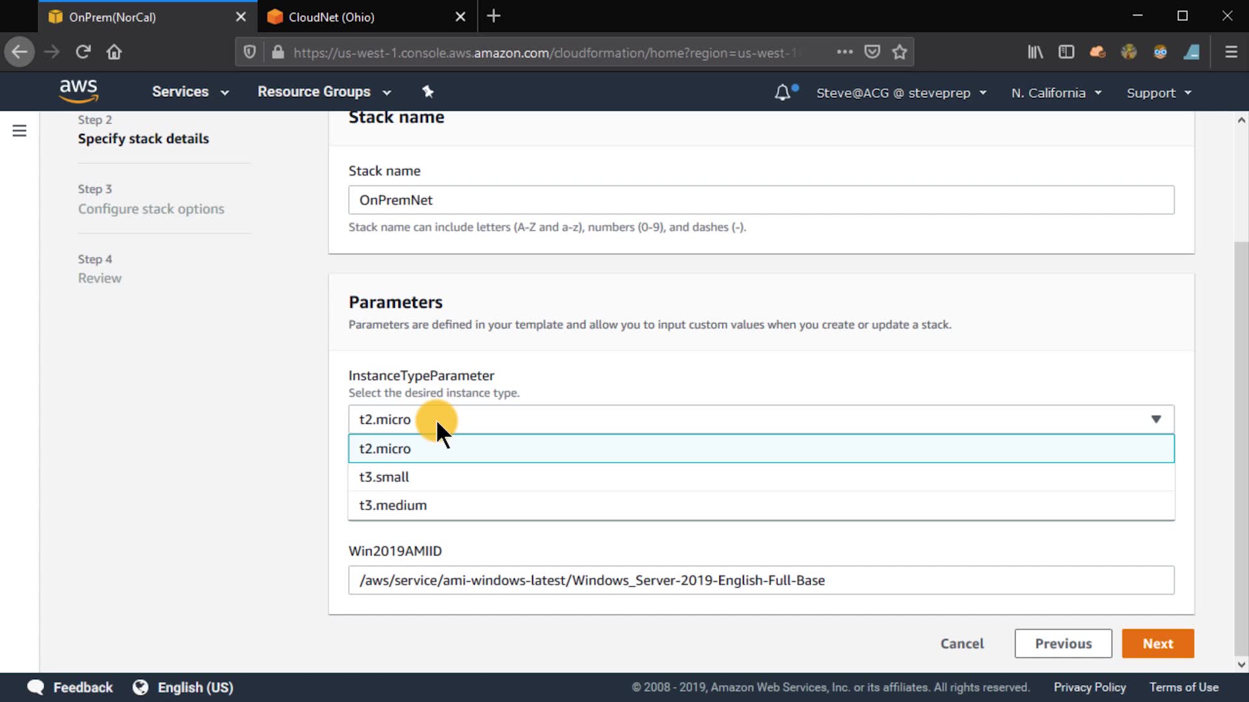The height and width of the screenshot is (702, 1249).
Task: Open the notifications bell
Action: tap(783, 92)
